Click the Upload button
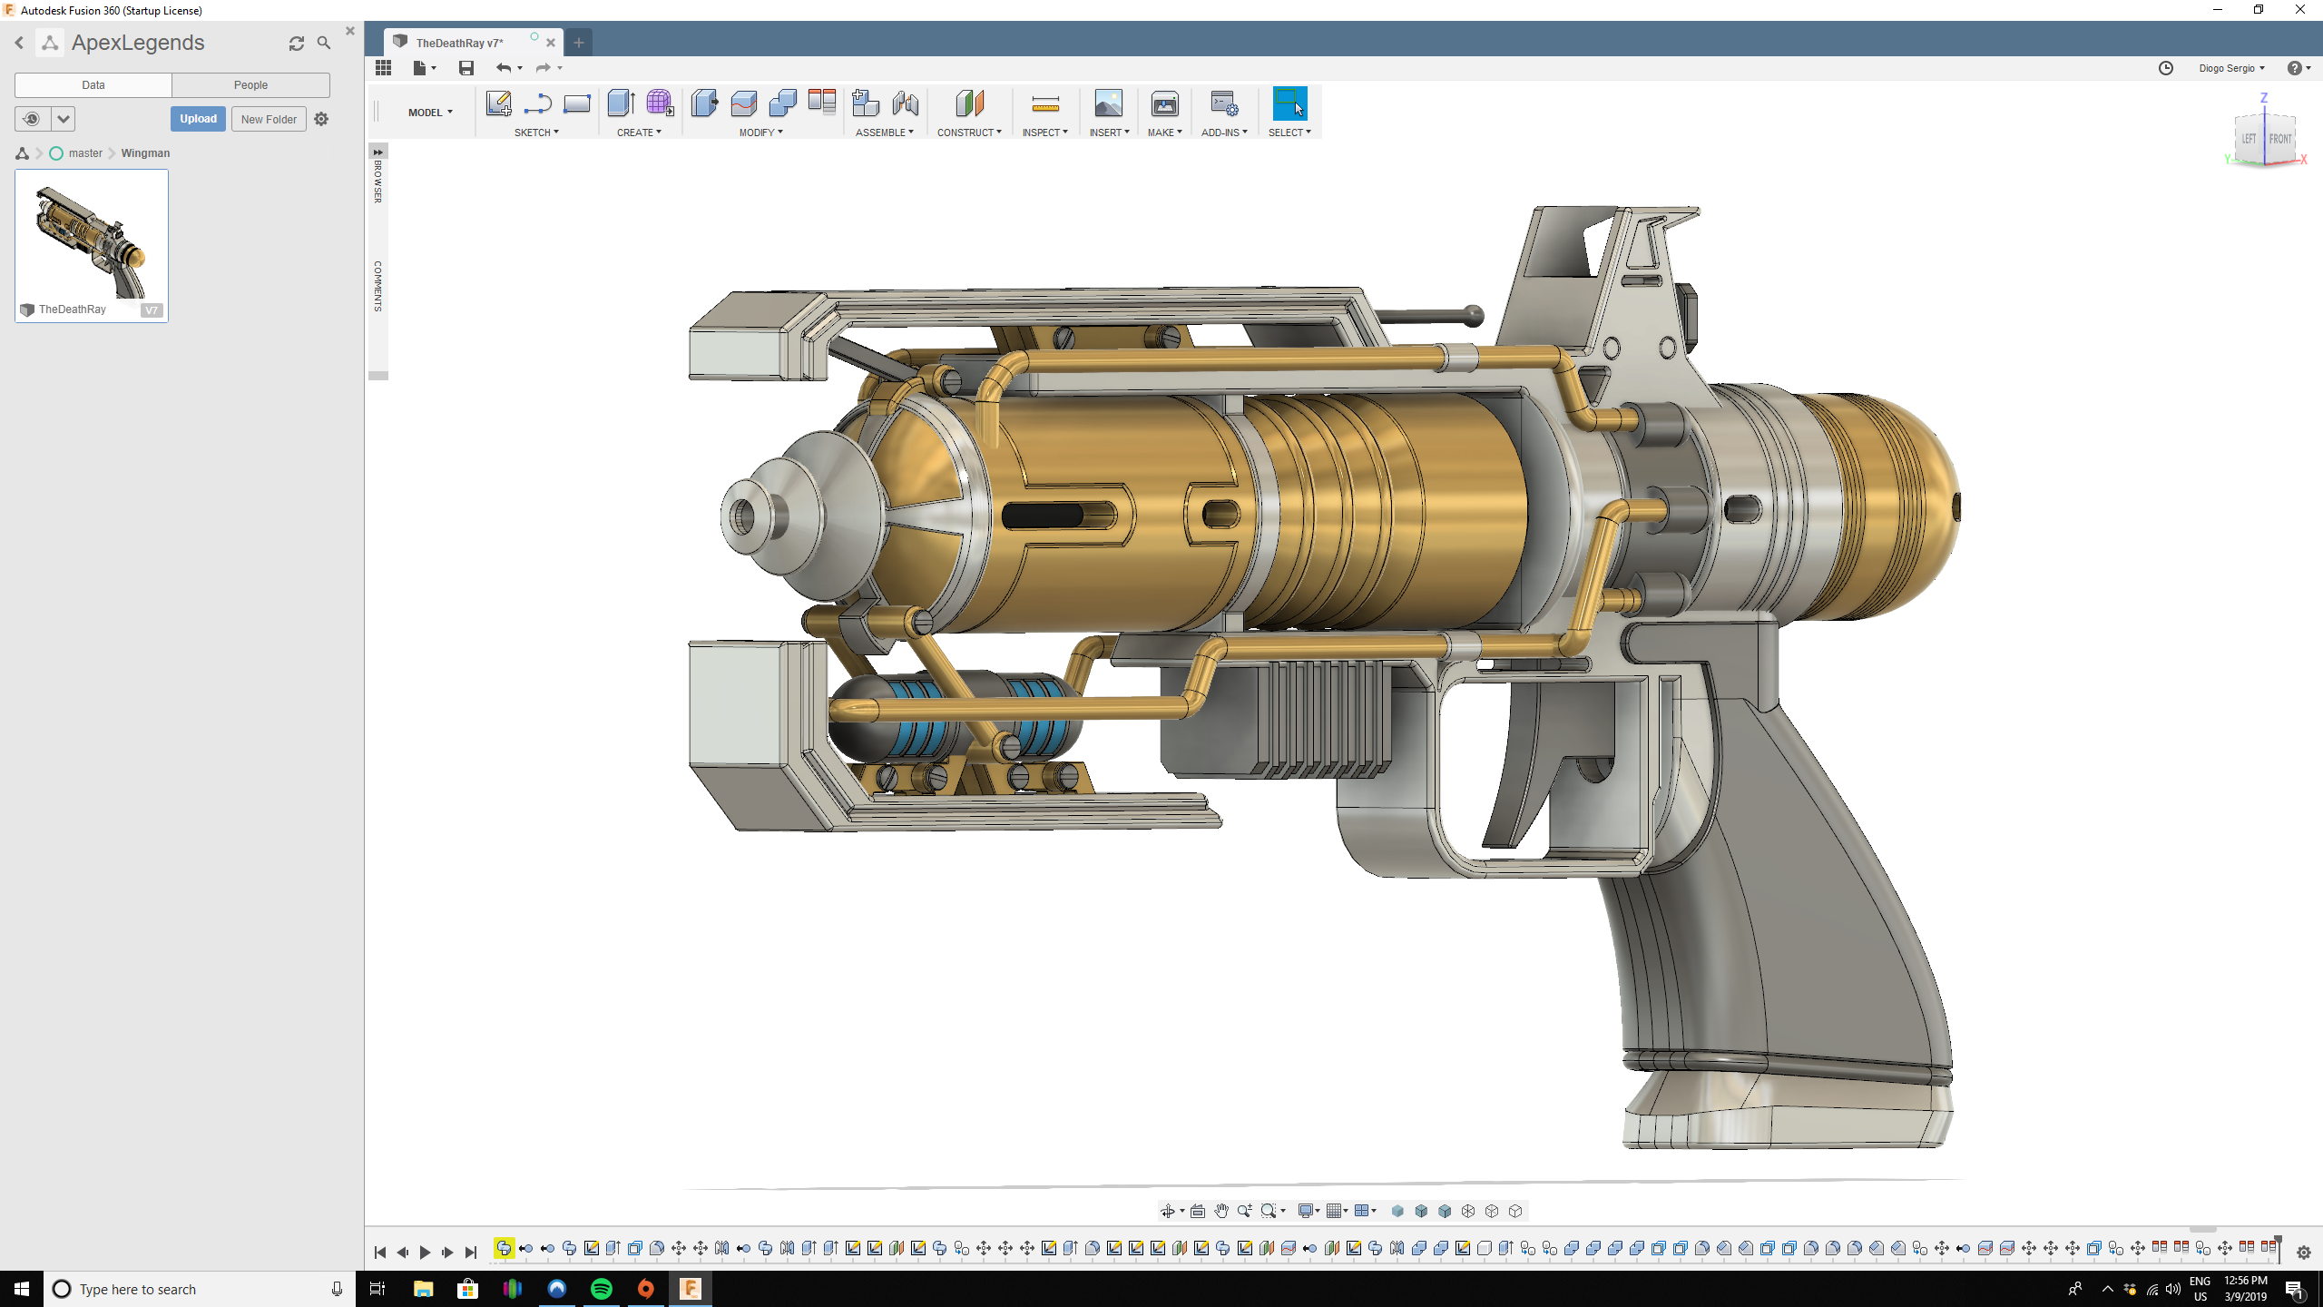This screenshot has height=1307, width=2323. [198, 119]
